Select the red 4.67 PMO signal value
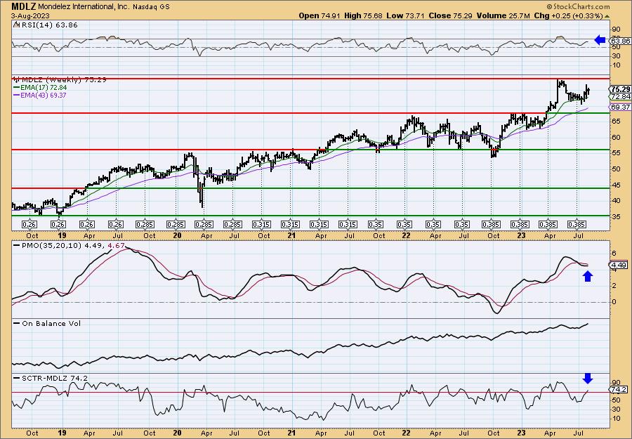Screen dimensions: 632x439 [116, 245]
